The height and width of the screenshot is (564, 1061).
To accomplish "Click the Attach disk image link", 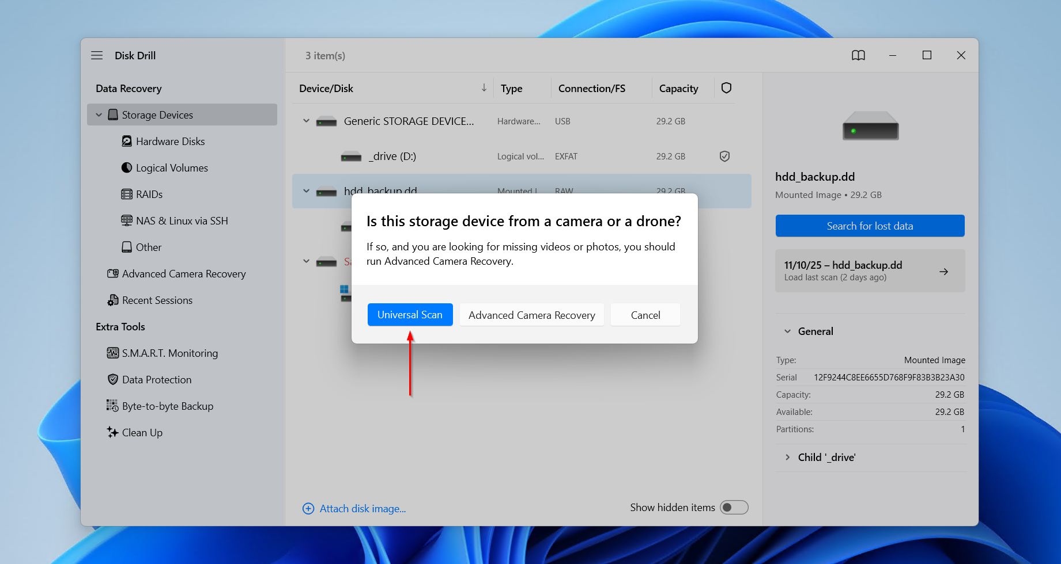I will tap(362, 508).
